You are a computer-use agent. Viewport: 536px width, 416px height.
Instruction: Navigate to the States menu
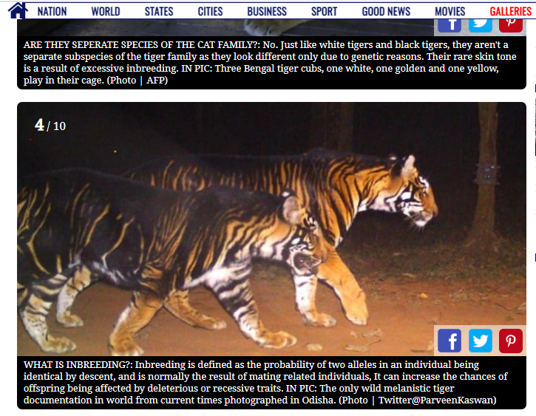[159, 12]
